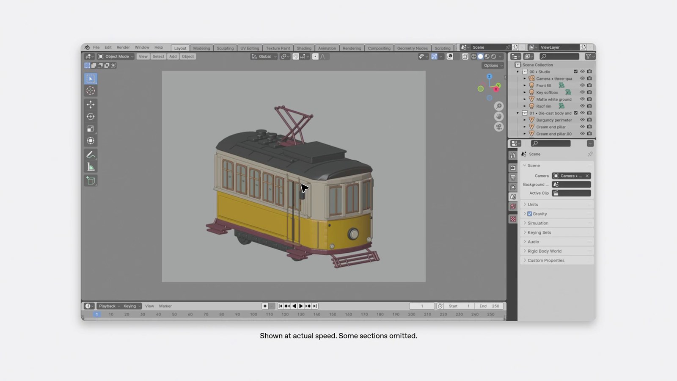Click the Blender logo menu icon
Image resolution: width=677 pixels, height=381 pixels.
click(x=87, y=47)
